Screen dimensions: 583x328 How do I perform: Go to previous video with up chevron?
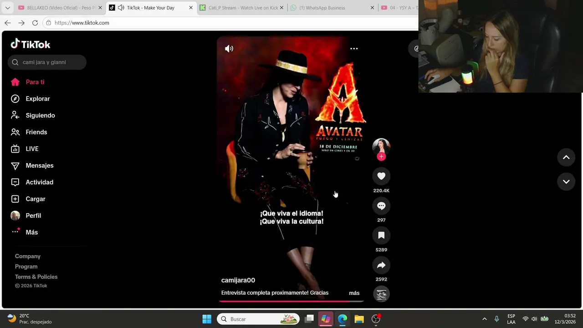tap(566, 157)
